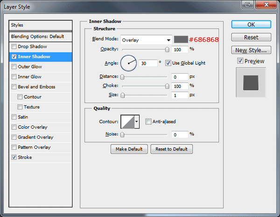Select the Satin effect label
The height and width of the screenshot is (217, 280).
point(23,117)
